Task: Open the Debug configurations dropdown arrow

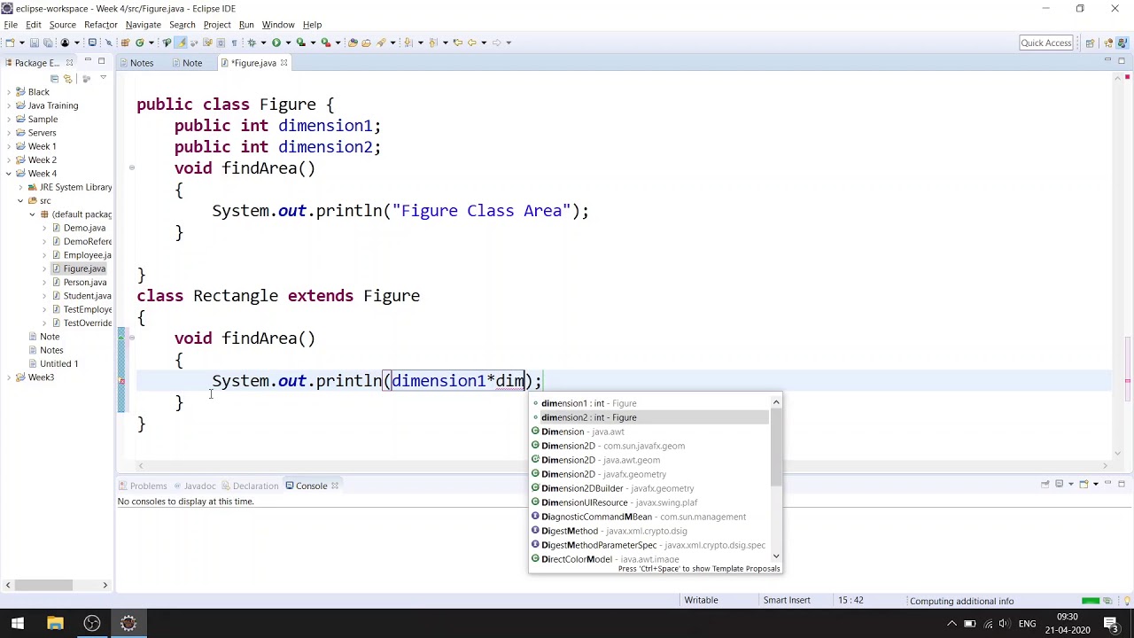Action: click(263, 43)
